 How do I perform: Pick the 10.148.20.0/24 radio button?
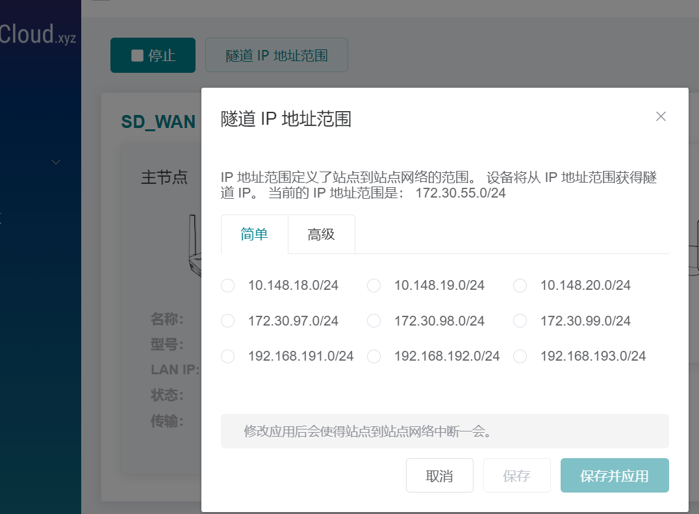pos(520,286)
